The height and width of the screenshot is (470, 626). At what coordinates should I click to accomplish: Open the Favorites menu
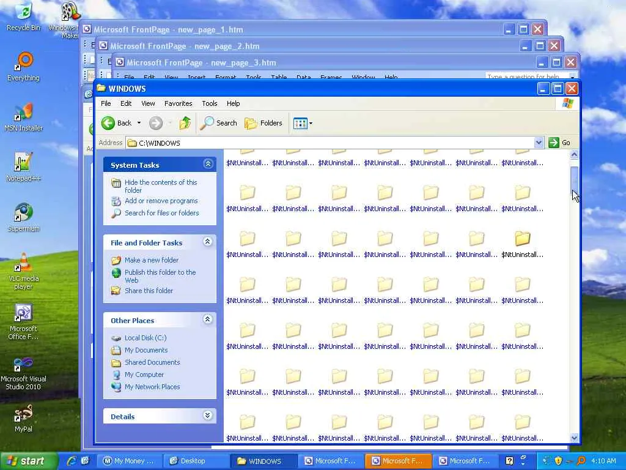(178, 103)
